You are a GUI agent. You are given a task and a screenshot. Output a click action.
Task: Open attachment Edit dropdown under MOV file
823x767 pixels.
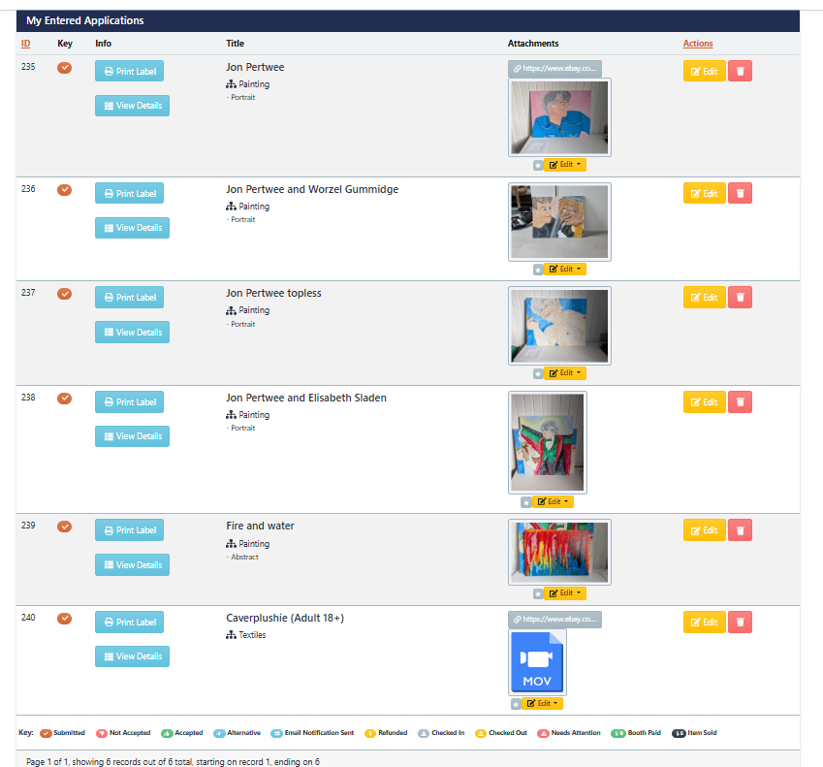click(x=542, y=703)
